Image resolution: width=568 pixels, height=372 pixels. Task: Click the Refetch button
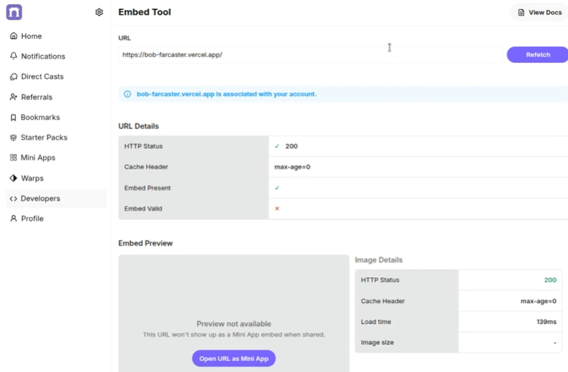click(537, 54)
